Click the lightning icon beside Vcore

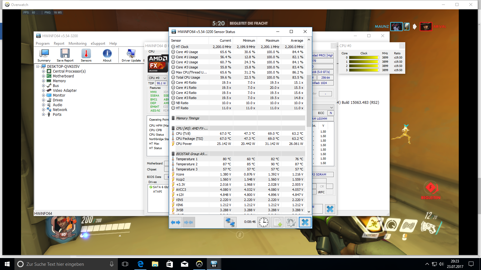coord(173,174)
